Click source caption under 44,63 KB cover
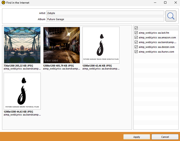The image size is (180, 141). pos(22,115)
